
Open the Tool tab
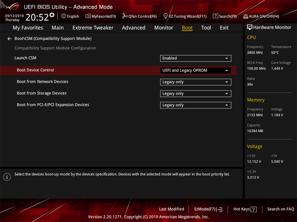click(206, 28)
